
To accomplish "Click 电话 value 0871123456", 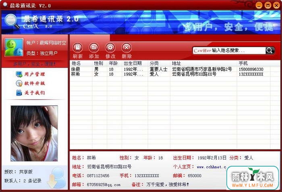I will (98, 175).
